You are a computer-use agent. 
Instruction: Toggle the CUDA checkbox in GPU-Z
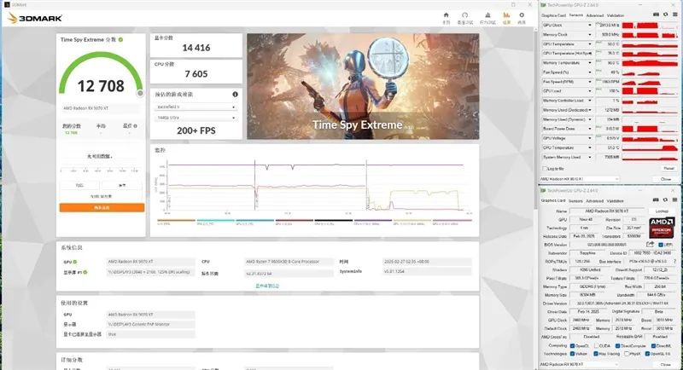pyautogui.click(x=596, y=345)
